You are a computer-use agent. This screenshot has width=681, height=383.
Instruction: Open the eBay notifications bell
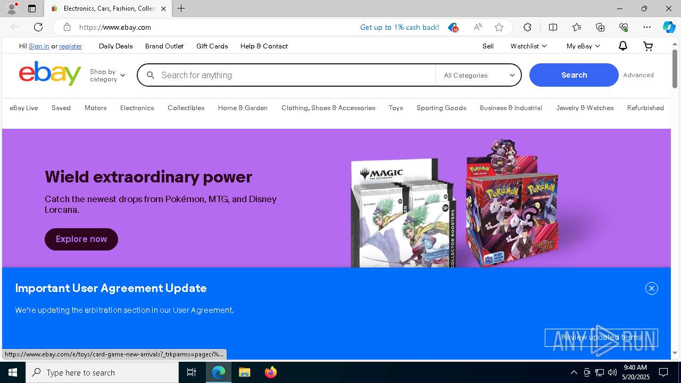point(622,46)
